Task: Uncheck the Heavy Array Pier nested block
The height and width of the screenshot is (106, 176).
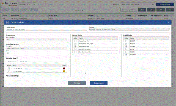Action: 75,41
